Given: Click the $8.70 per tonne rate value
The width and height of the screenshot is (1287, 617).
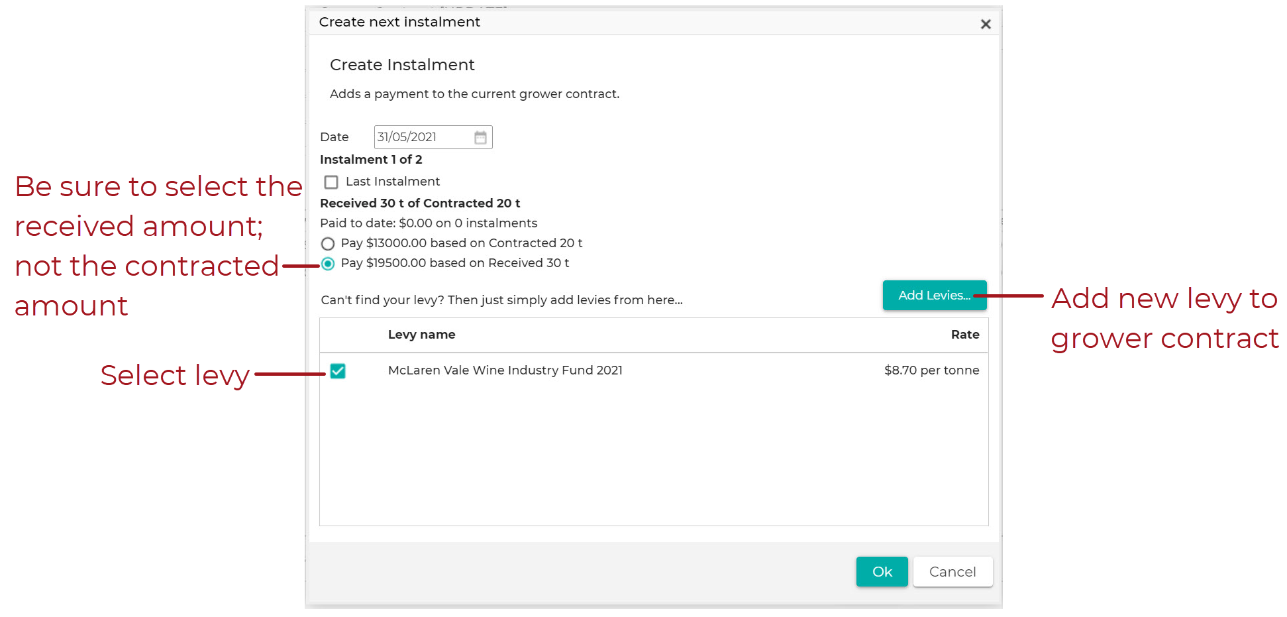Looking at the screenshot, I should (x=932, y=370).
